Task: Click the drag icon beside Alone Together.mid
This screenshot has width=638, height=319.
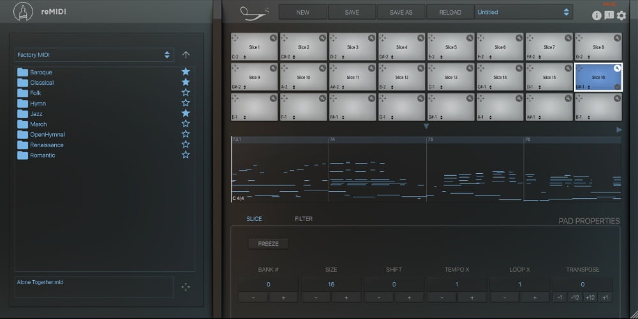Action: (186, 287)
